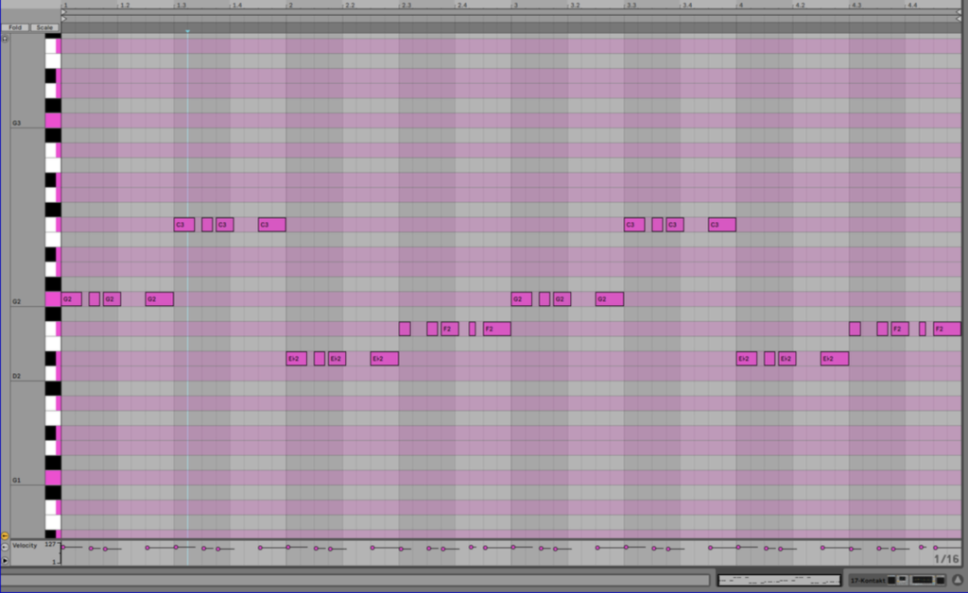Screen dimensions: 968x593
Task: Select the Eb2 note starting at bar 4
Action: 747,358
